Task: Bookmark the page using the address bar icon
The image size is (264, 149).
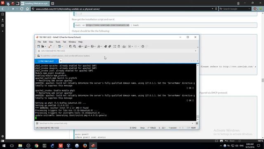Action: [216, 9]
